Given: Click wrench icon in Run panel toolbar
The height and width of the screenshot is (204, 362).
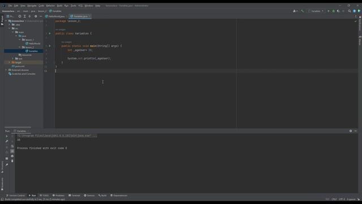Looking at the screenshot, I should click(x=7, y=141).
